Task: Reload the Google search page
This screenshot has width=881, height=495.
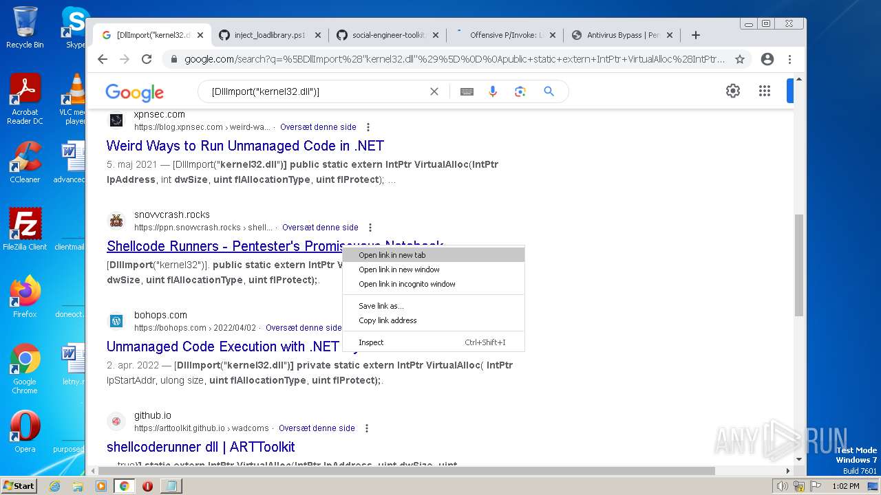Action: click(147, 59)
